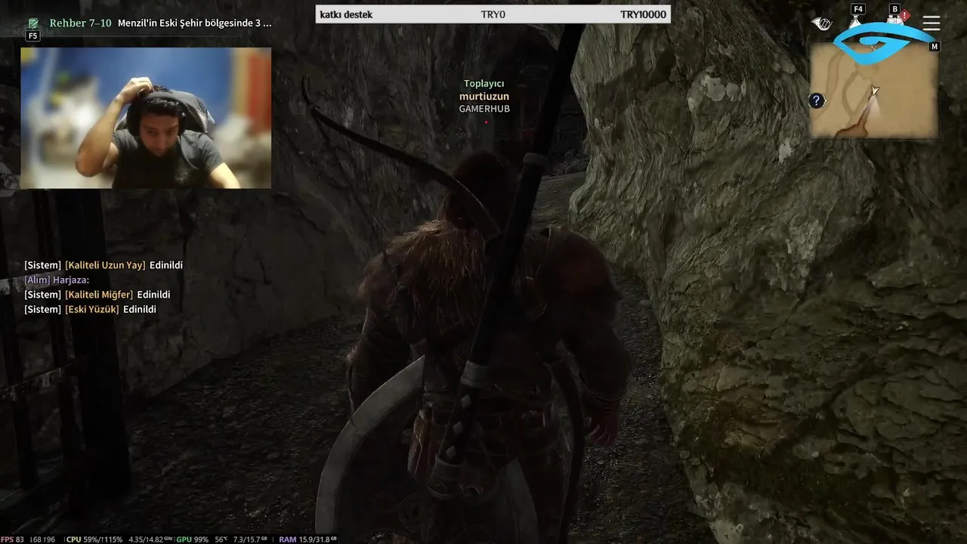Click the 'TRY10000' goal on donation bar
This screenshot has width=967, height=544.
click(643, 14)
